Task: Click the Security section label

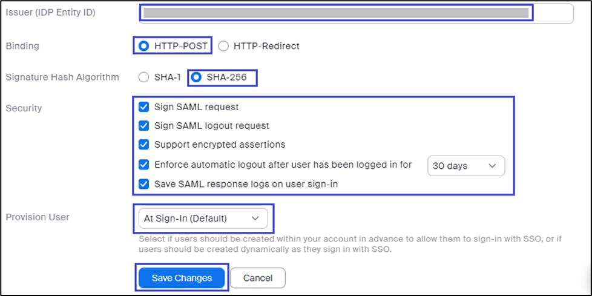Action: coord(24,108)
